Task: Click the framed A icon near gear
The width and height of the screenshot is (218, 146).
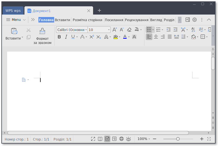Action: (x=188, y=20)
